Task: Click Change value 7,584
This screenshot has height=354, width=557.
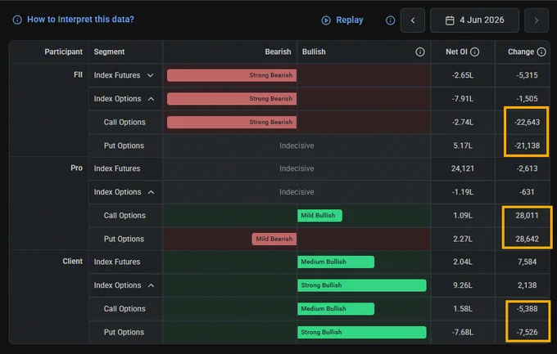Action: [x=528, y=262]
